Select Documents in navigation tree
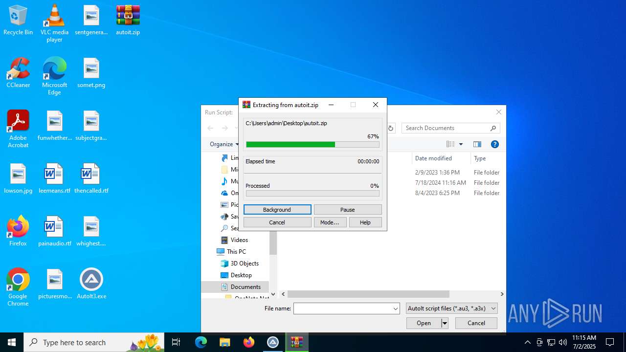 [235, 287]
